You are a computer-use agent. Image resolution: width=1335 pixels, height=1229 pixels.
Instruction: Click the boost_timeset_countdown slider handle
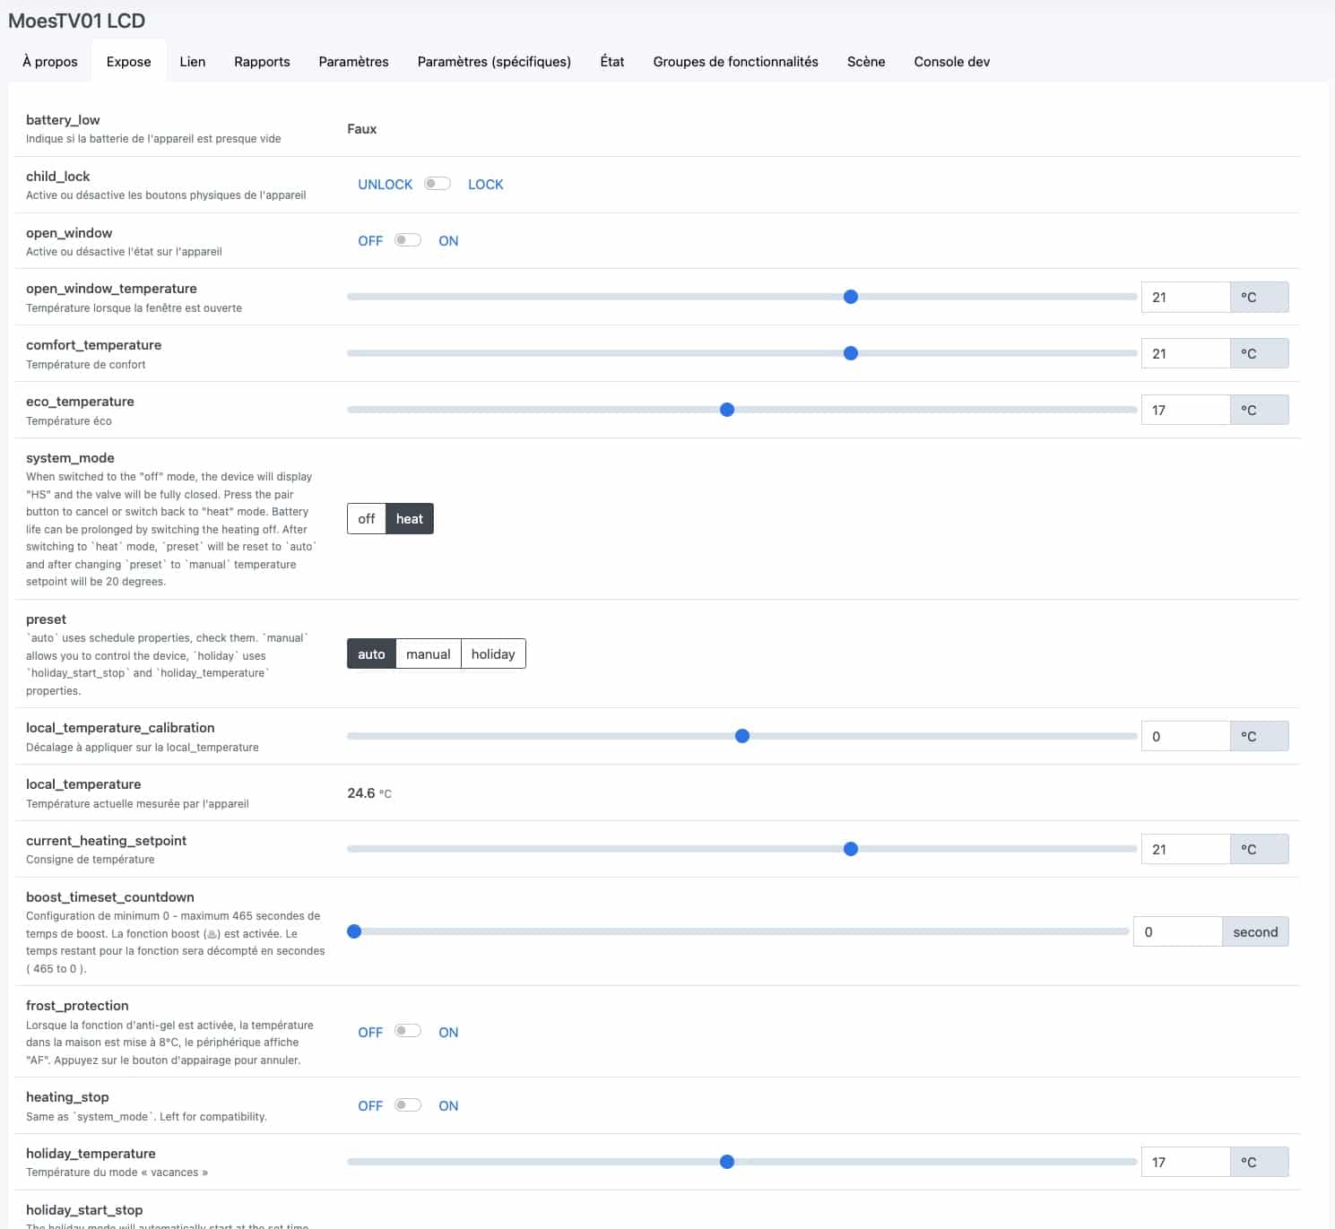[354, 931]
